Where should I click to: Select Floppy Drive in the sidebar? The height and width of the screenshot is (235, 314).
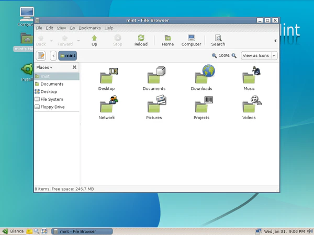(x=52, y=107)
